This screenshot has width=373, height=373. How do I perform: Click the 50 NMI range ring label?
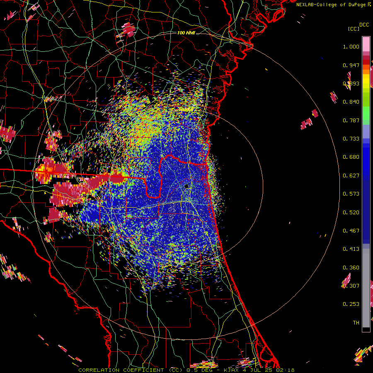(186, 110)
